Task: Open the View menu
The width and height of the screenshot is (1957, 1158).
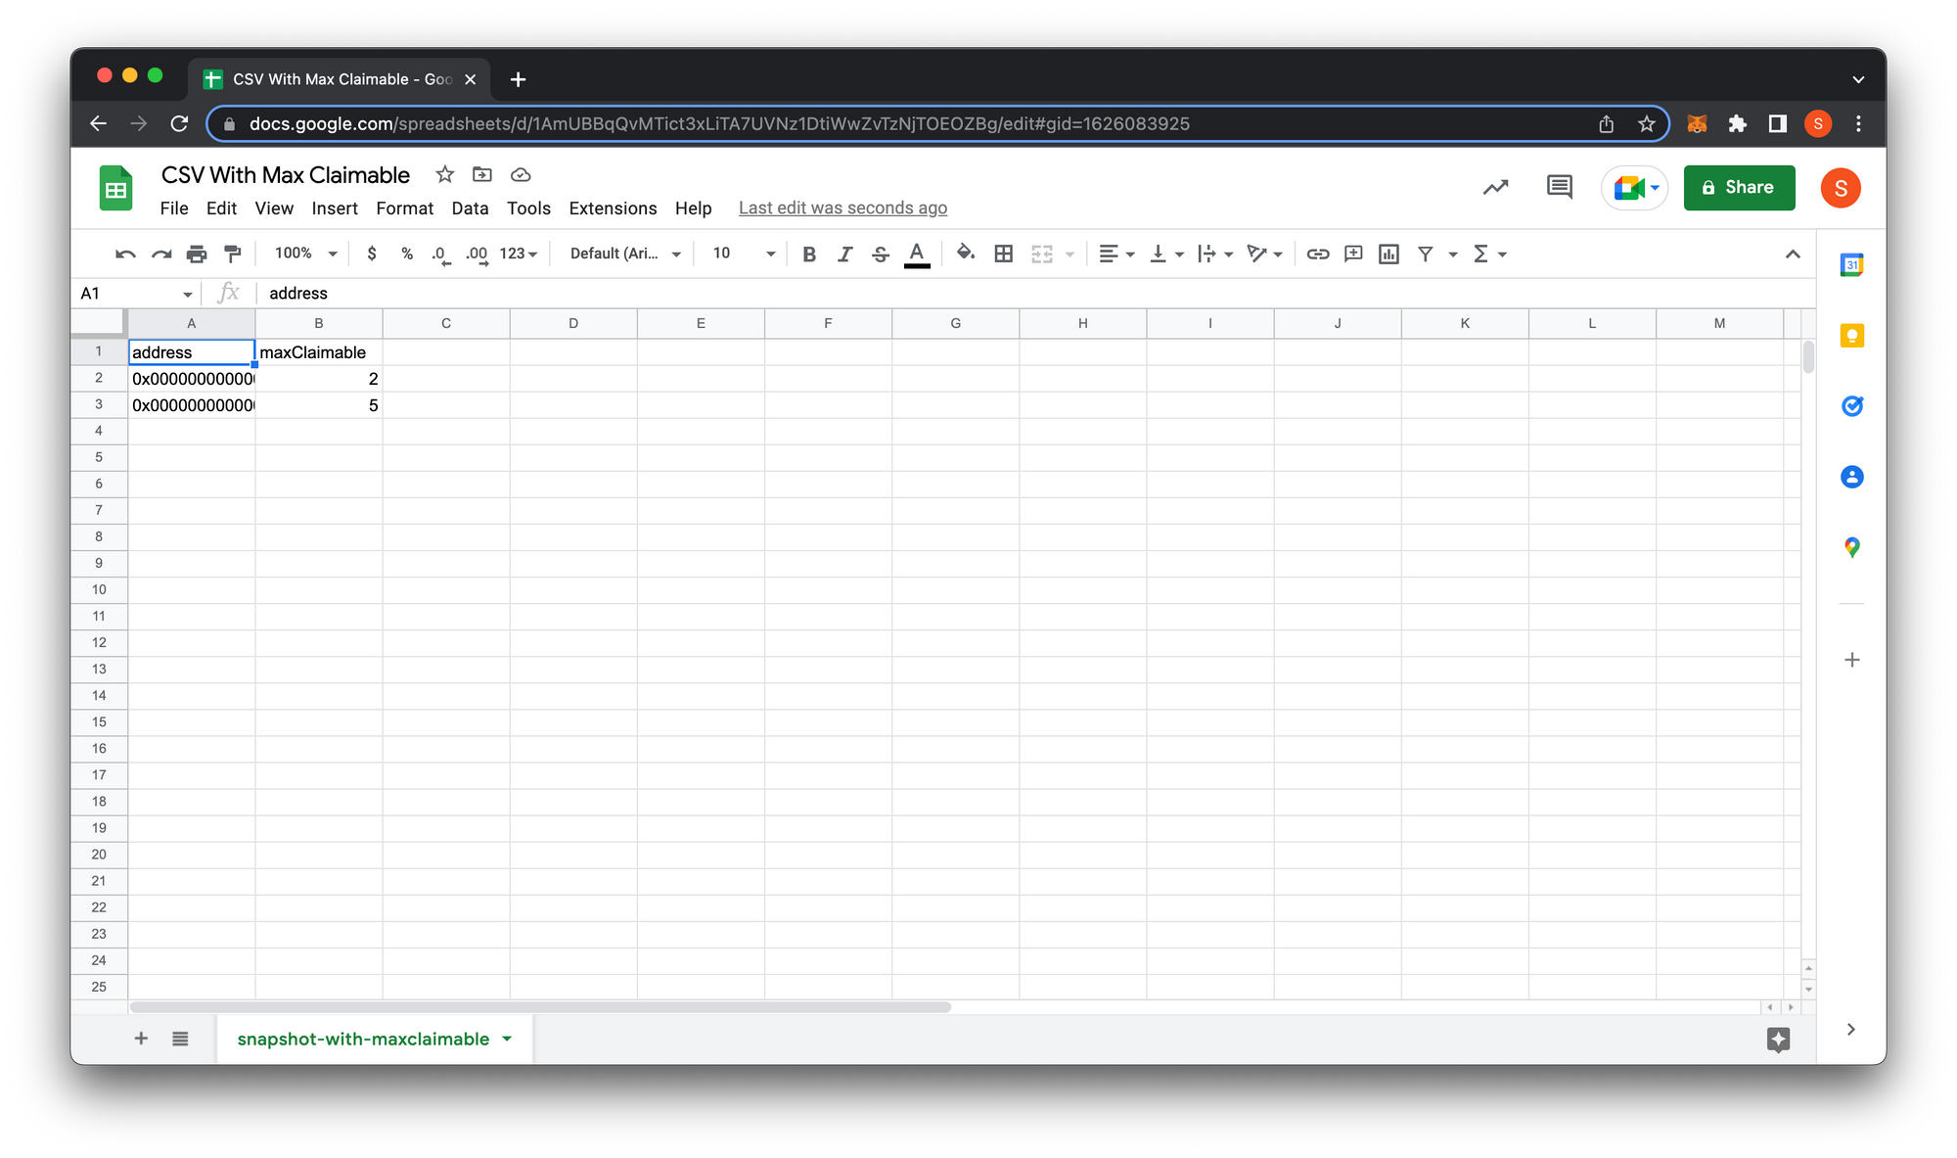Action: (274, 208)
